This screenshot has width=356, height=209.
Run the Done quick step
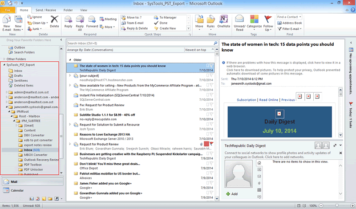tap(161, 23)
